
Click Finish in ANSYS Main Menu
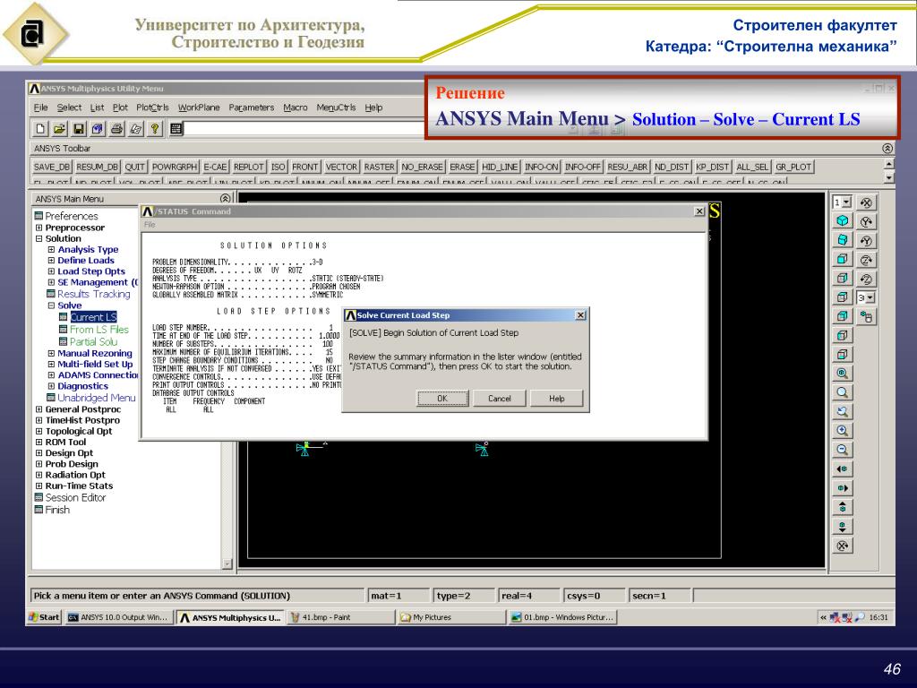57,510
